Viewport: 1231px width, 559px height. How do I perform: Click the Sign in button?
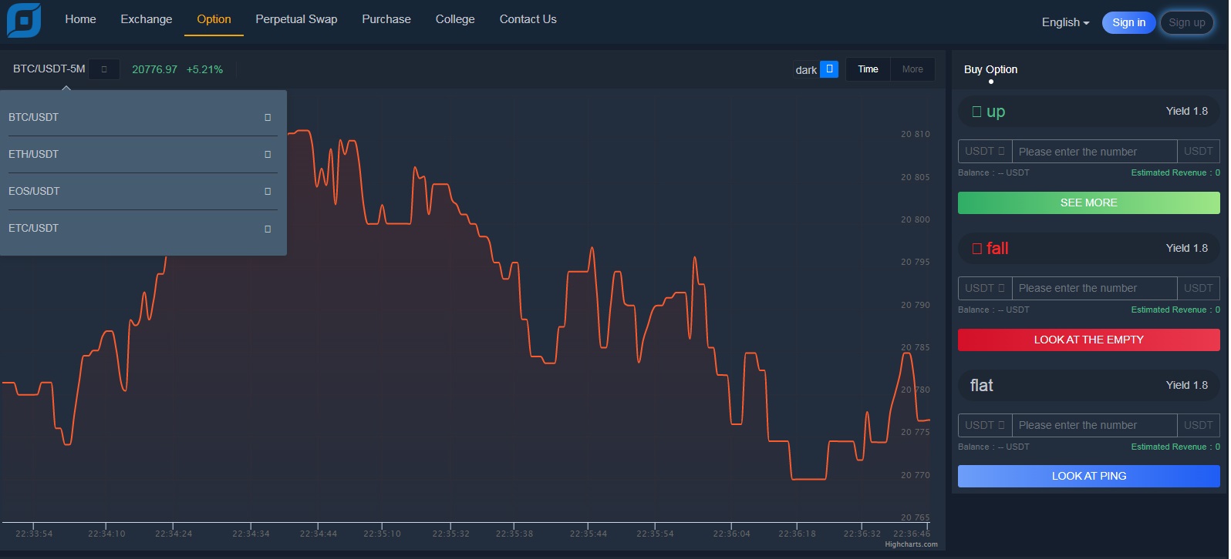pos(1128,23)
